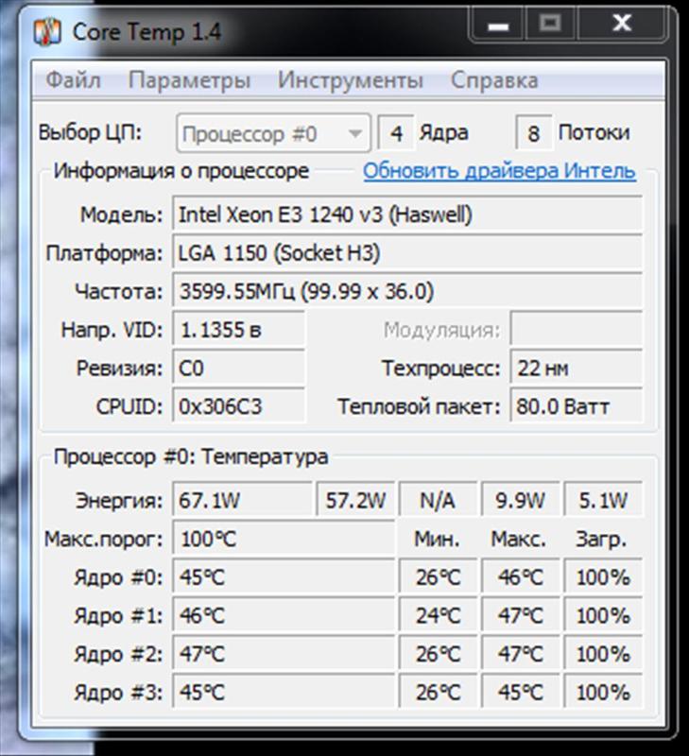Click the 1.1355 в VID voltage value
The width and height of the screenshot is (689, 756).
pos(239,330)
